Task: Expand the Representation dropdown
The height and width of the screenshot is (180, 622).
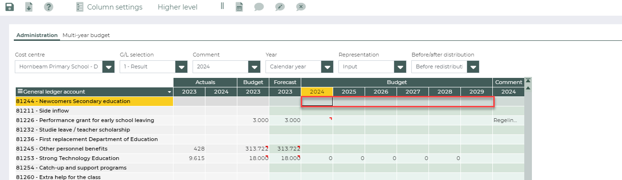Action: tap(400, 67)
